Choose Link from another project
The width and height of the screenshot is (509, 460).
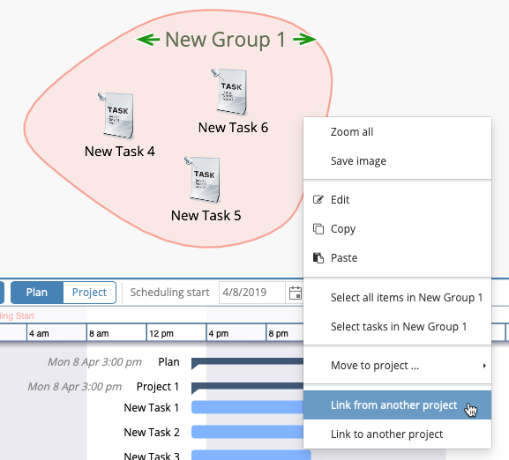(397, 404)
